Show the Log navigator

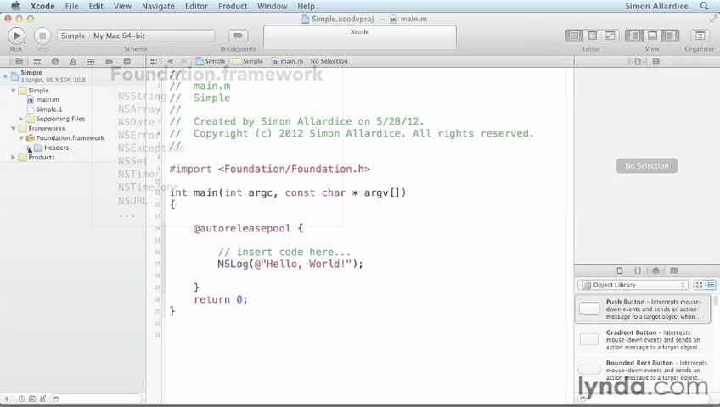click(127, 61)
